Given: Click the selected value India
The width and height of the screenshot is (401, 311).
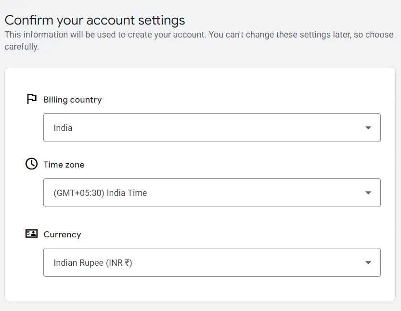Looking at the screenshot, I should tap(63, 128).
